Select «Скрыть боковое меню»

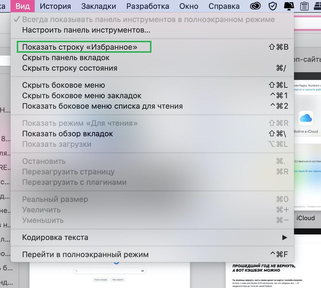pos(63,85)
